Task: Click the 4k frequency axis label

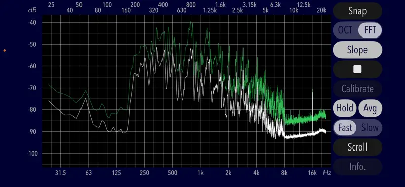Action: pyautogui.click(x=256, y=173)
